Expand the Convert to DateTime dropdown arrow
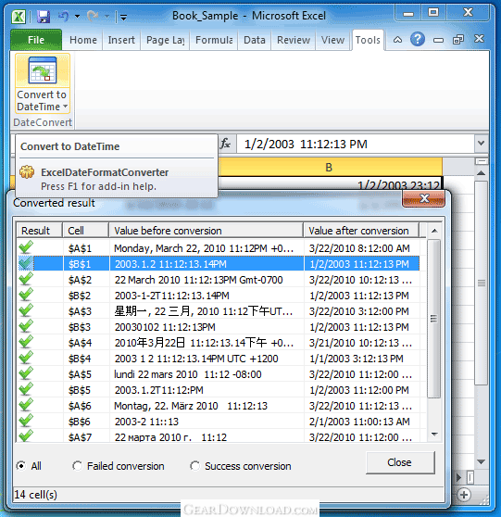The height and width of the screenshot is (517, 501). (x=65, y=107)
